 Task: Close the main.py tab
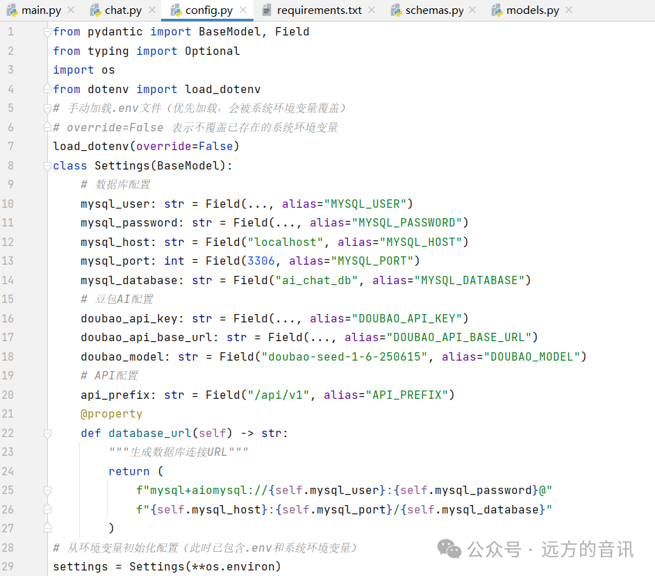pos(71,10)
